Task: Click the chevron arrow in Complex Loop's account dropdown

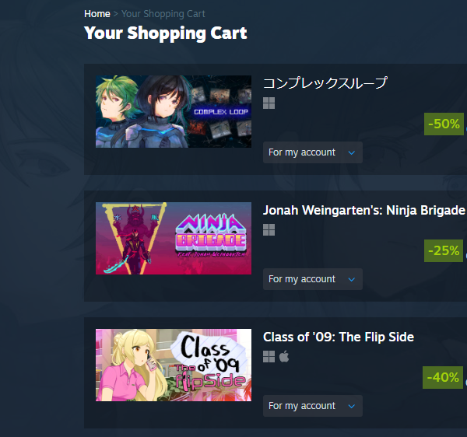Action: coord(352,153)
